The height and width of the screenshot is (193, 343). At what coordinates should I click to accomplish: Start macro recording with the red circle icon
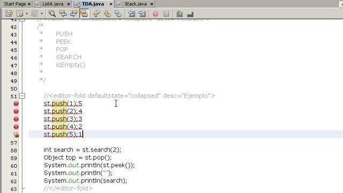[155, 14]
